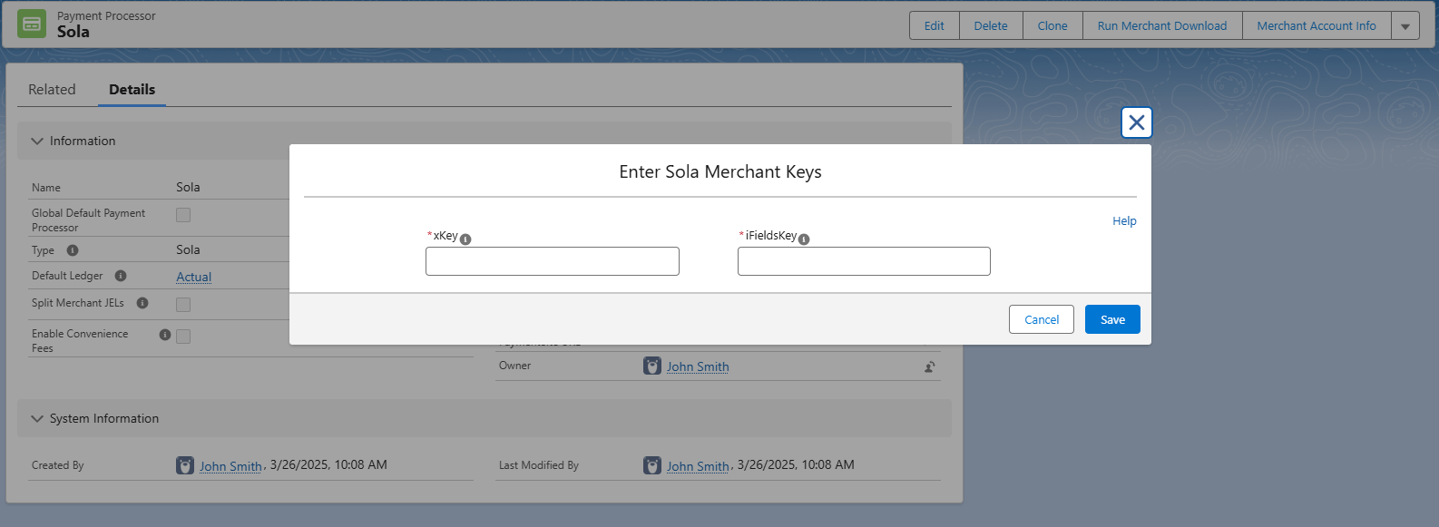Click the Enable Convenience Fees info icon
1439x527 pixels.
pos(165,335)
